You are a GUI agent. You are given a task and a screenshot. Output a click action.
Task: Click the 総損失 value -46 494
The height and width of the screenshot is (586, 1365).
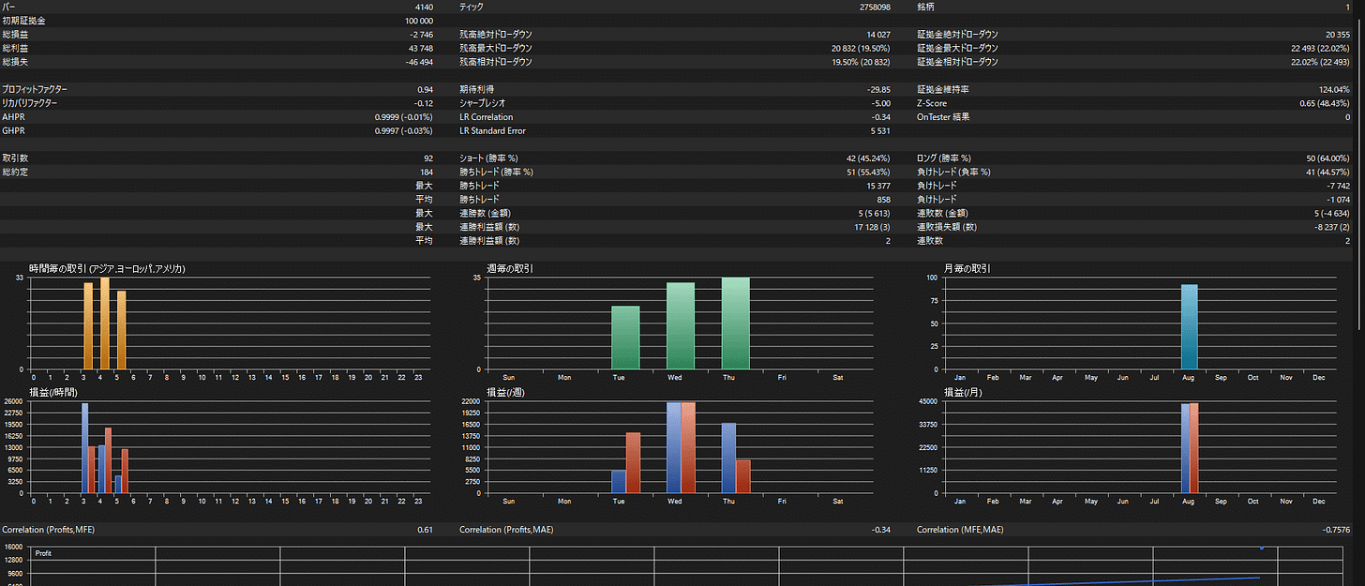tap(419, 62)
